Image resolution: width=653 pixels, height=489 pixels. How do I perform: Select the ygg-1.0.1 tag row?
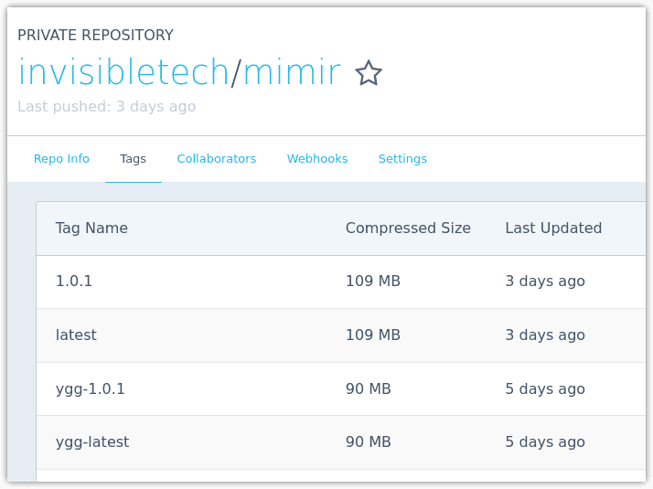click(x=341, y=389)
